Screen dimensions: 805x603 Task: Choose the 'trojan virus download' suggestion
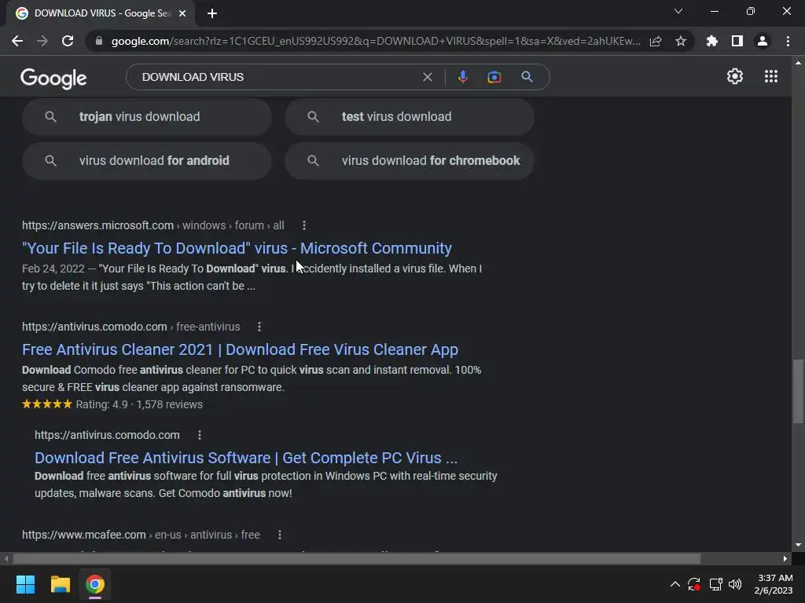[x=147, y=117]
